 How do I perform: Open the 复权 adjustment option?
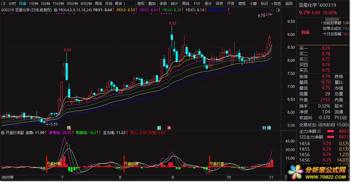[x=141, y=4]
